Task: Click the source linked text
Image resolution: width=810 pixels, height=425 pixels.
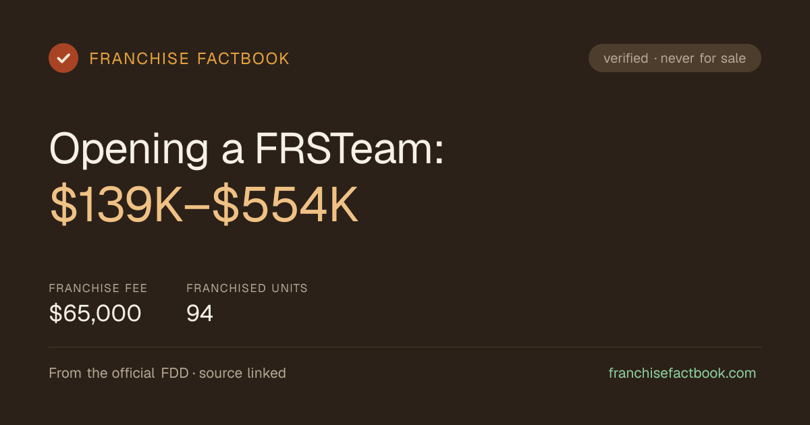Action: point(242,373)
